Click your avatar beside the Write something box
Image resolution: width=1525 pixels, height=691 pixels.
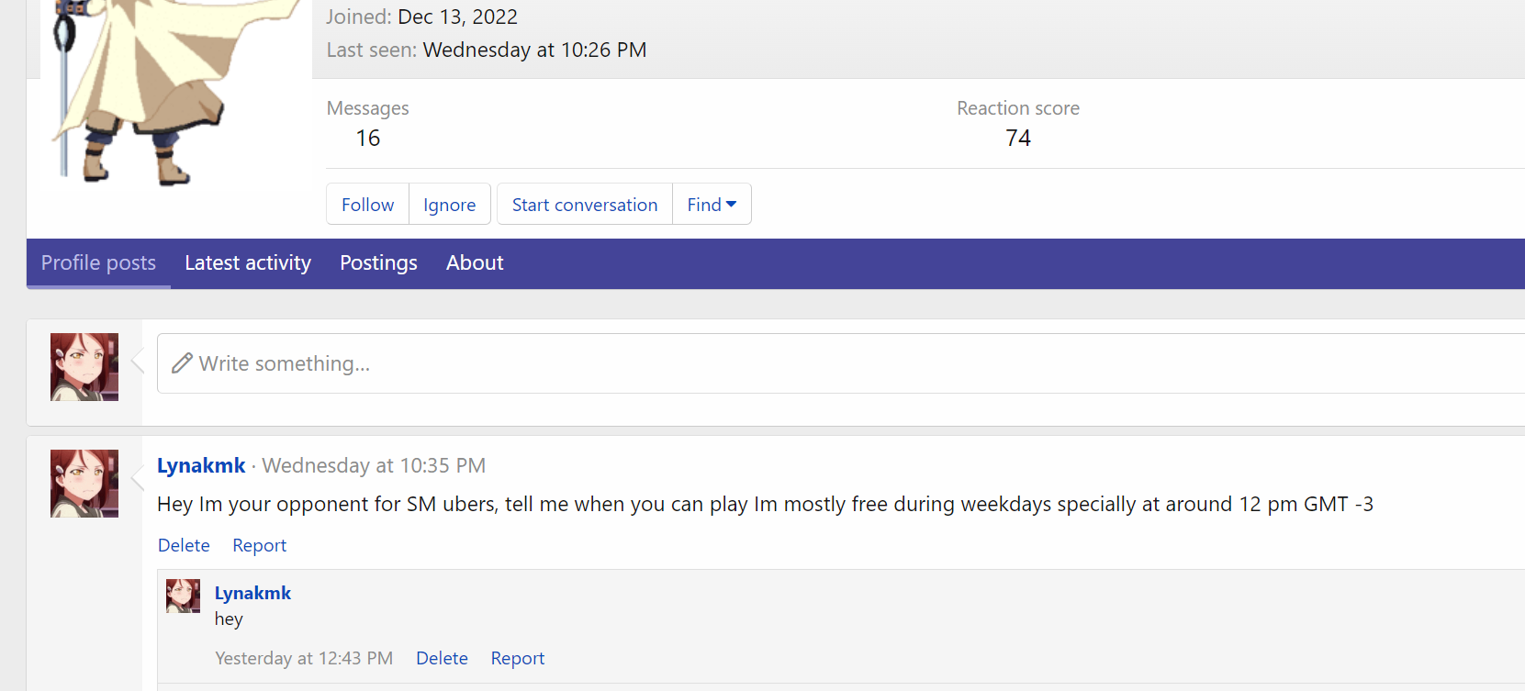tap(84, 367)
